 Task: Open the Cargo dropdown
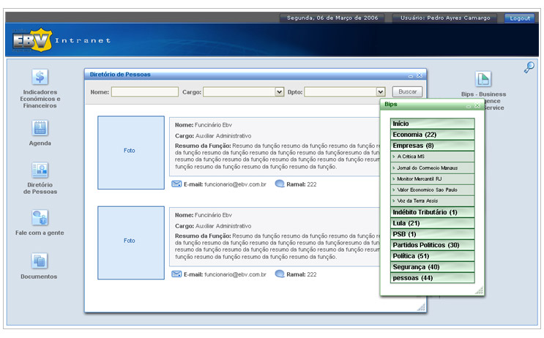point(279,92)
